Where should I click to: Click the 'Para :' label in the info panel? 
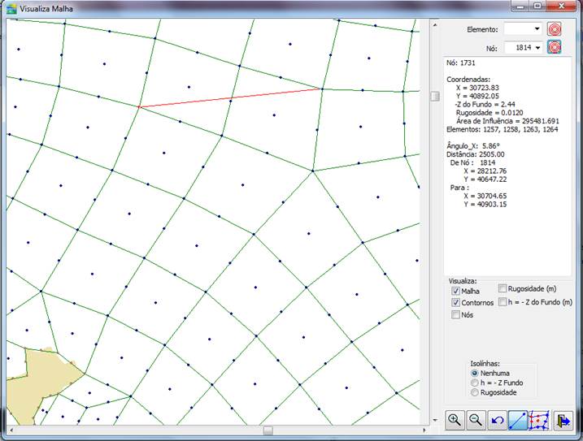coord(459,188)
